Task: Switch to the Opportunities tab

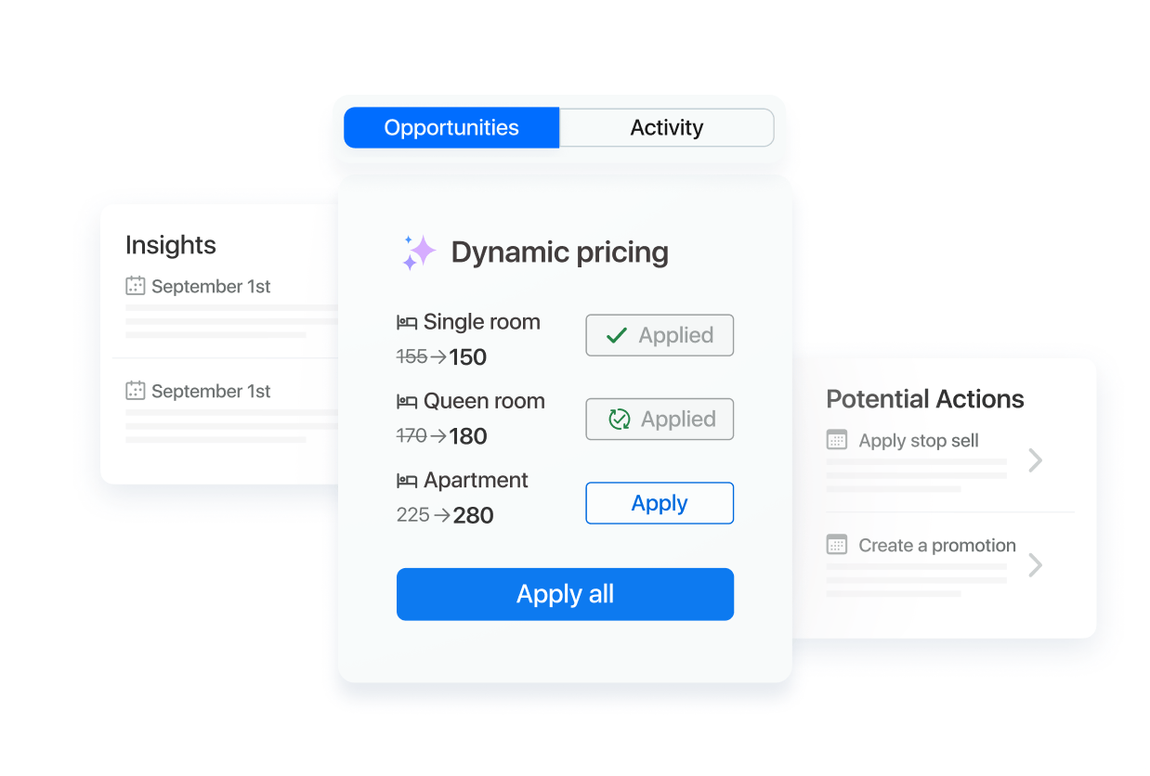Action: tap(451, 128)
